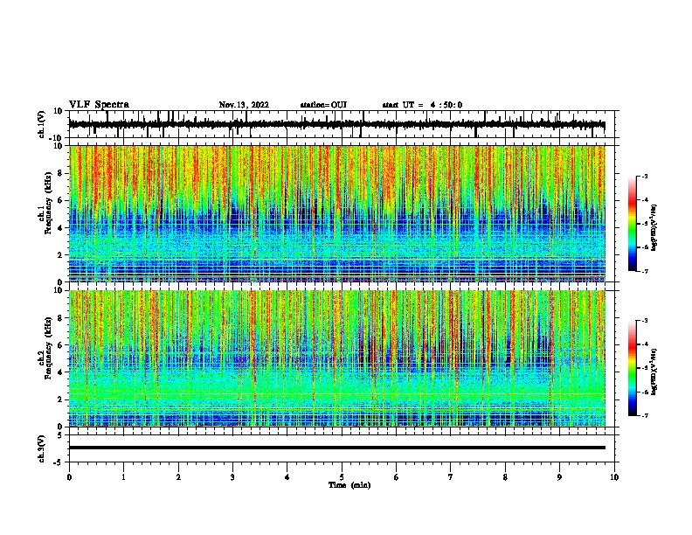The height and width of the screenshot is (535, 692).
Task: Click inside the ch.1 spectrogram panel
Action: click(x=336, y=213)
